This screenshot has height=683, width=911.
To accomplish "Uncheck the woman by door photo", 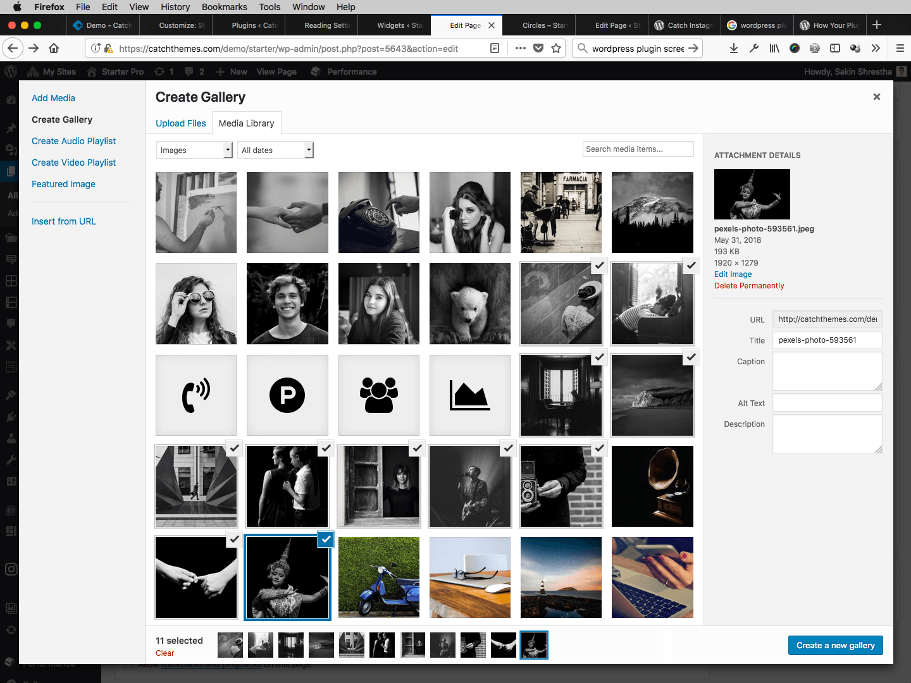I will click(417, 448).
